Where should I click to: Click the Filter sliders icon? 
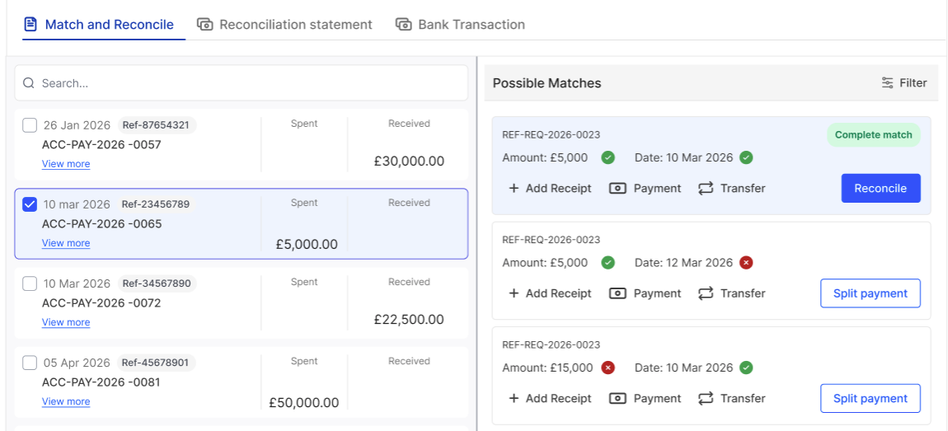[x=887, y=82]
